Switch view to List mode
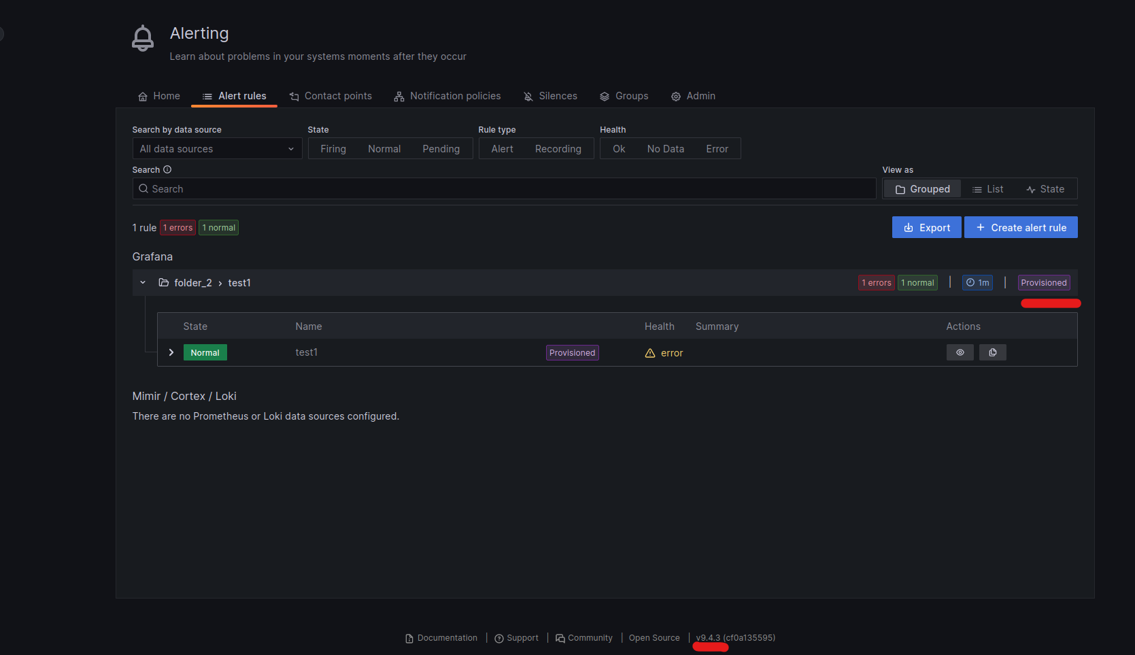The width and height of the screenshot is (1135, 655). point(988,188)
